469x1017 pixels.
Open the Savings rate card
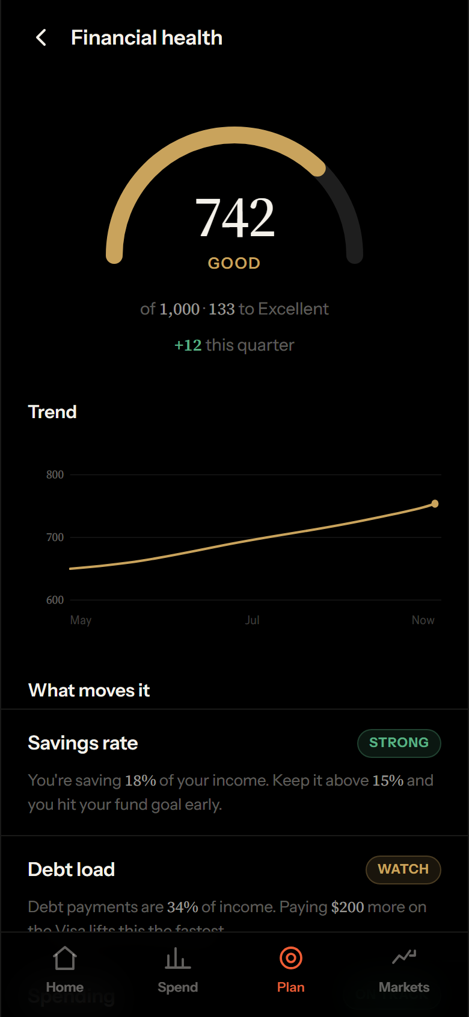[x=234, y=772]
